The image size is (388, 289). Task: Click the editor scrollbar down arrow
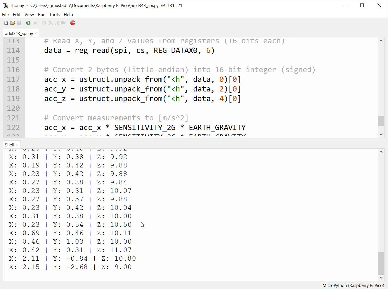pyautogui.click(x=381, y=134)
